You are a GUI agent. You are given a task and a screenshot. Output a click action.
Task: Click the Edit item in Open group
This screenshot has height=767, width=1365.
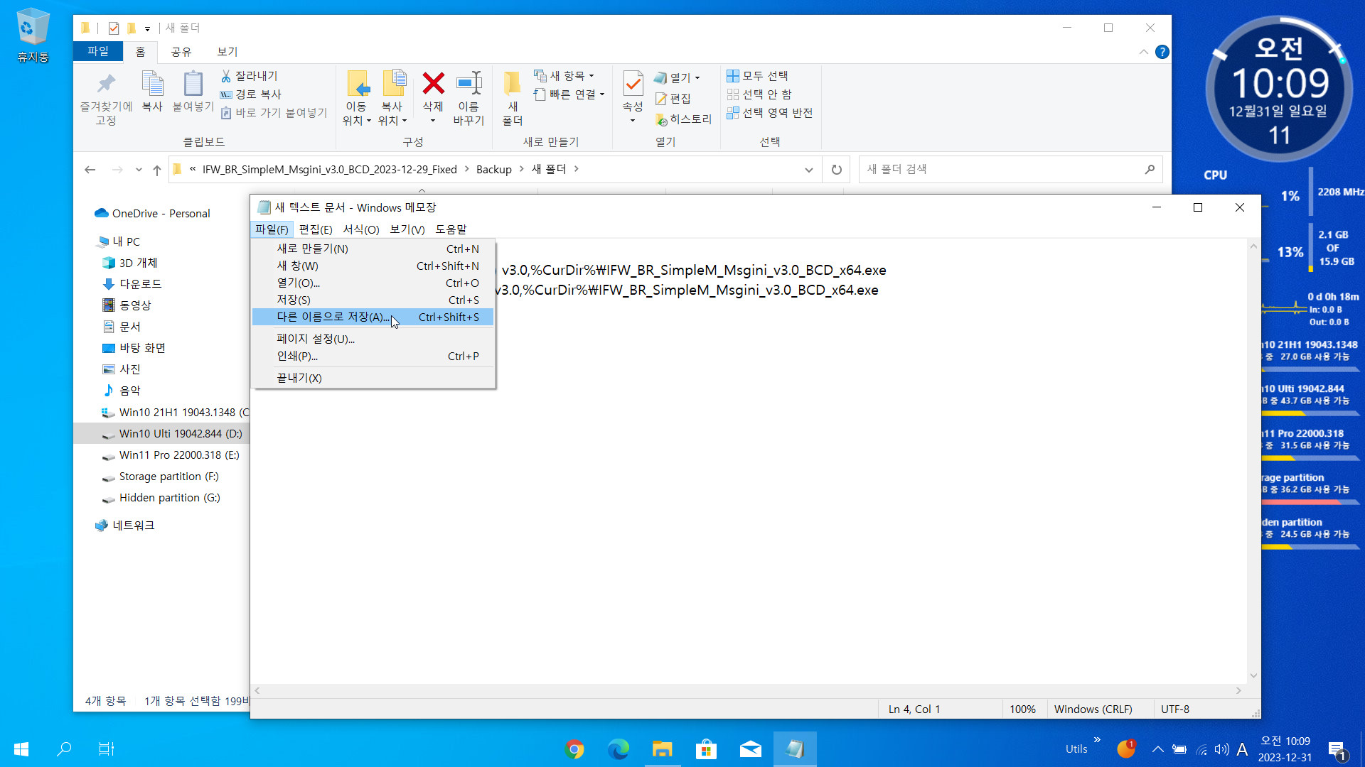[x=673, y=99]
